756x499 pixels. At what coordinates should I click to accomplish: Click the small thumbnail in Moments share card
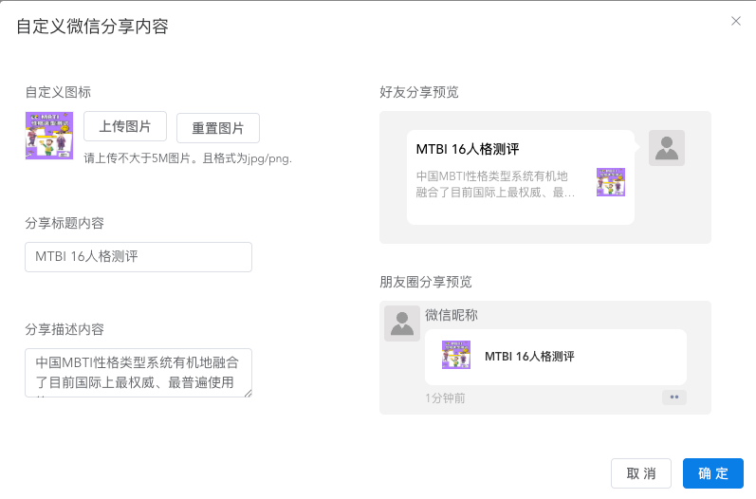(456, 355)
